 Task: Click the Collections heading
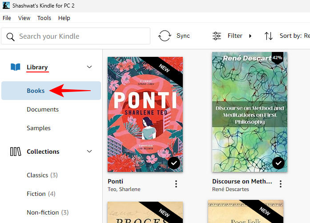(43, 151)
